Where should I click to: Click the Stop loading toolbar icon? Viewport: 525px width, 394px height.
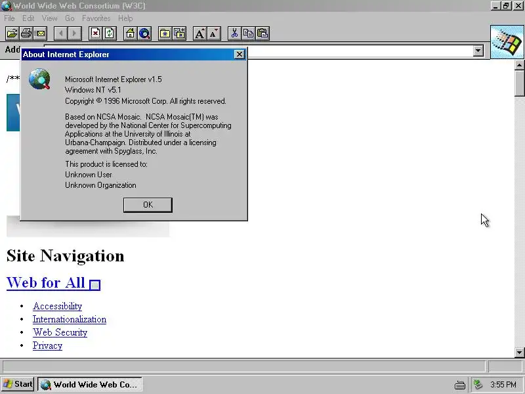pos(95,33)
